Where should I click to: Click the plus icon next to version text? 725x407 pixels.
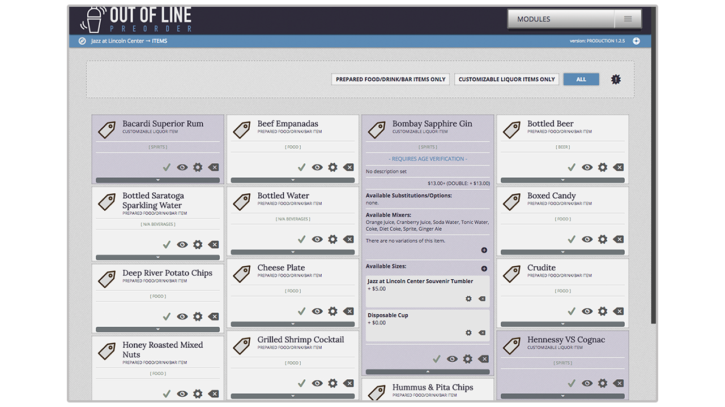(x=636, y=41)
